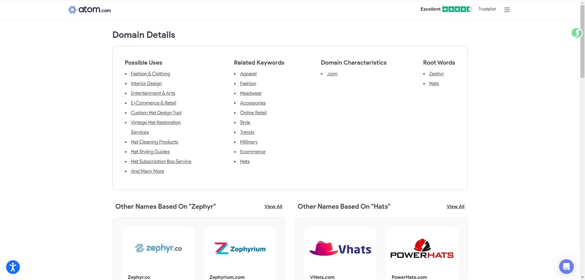This screenshot has width=585, height=280.
Task: Select the Online Retail keyword
Action: 253,113
